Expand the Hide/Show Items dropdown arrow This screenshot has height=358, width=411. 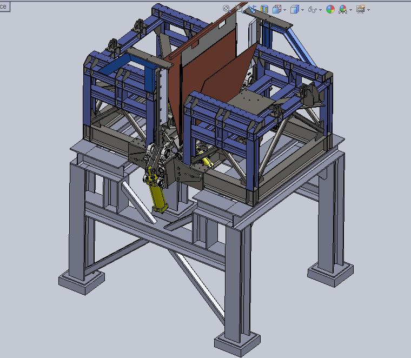coord(321,10)
